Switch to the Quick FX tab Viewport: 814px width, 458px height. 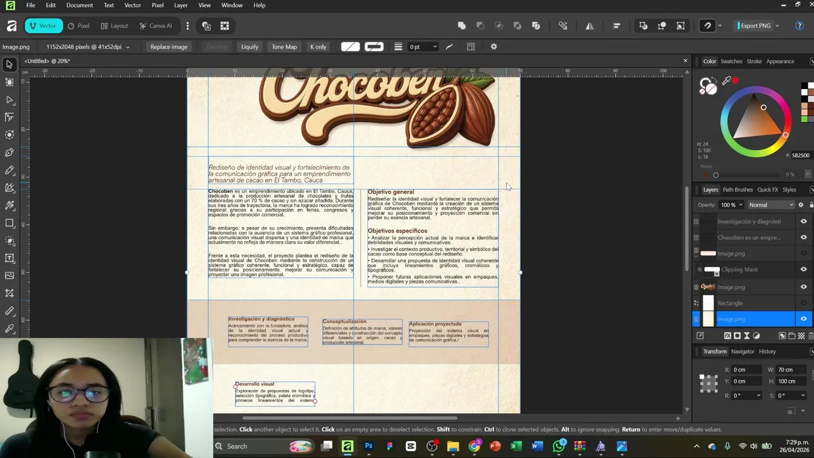pyautogui.click(x=768, y=190)
